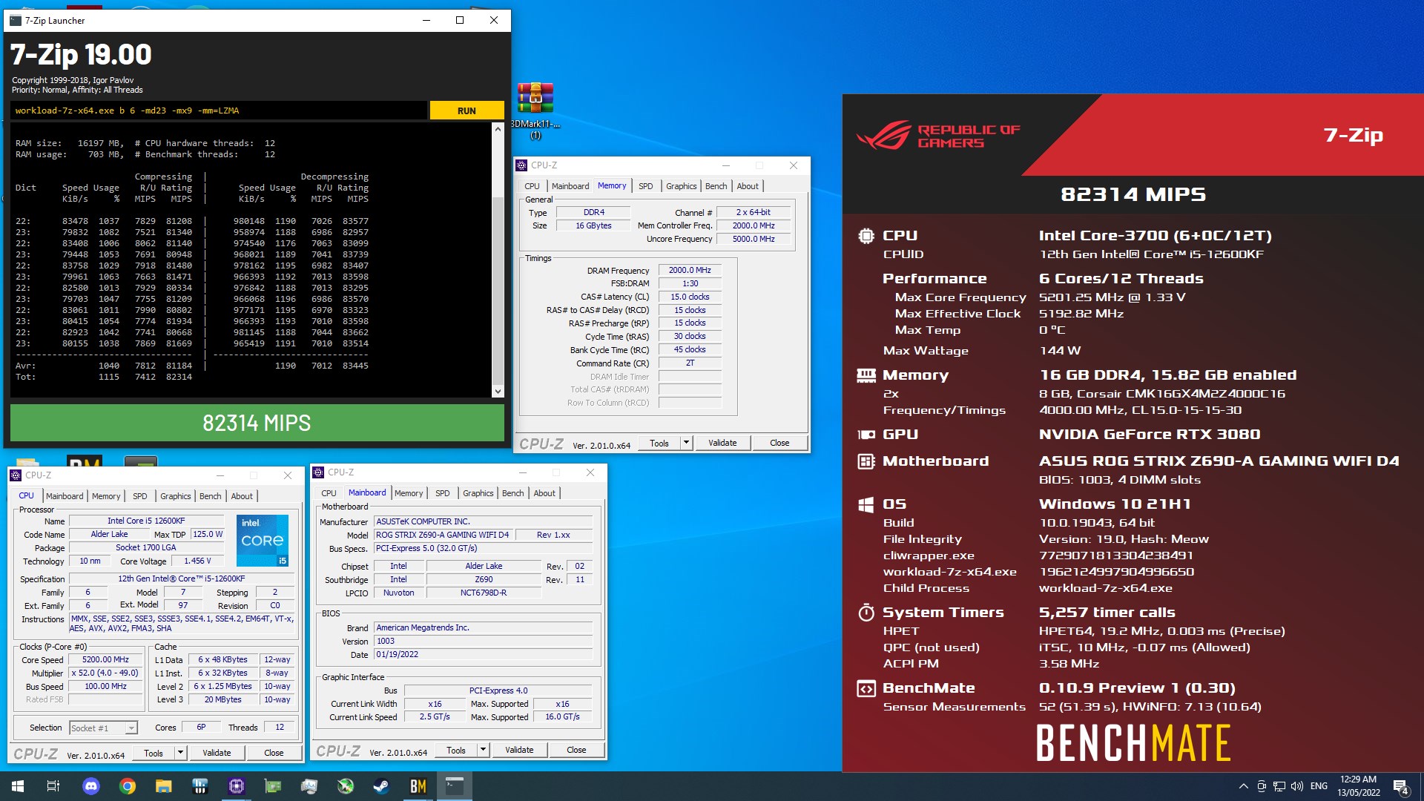Select CPU tab in Memory CPU-Z window

(x=532, y=186)
